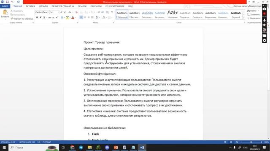
Task: Click the РУССКИЙ language status indicator
Action: (x=46, y=142)
